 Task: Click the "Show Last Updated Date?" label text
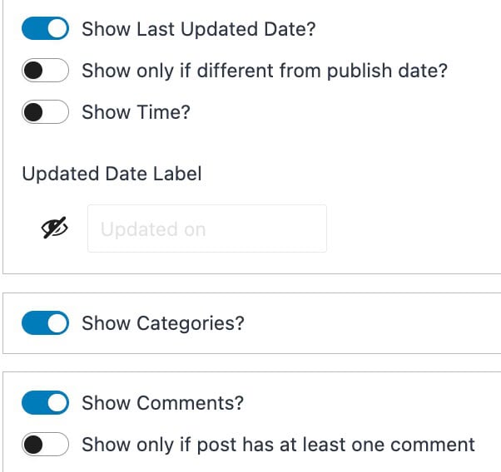click(199, 30)
